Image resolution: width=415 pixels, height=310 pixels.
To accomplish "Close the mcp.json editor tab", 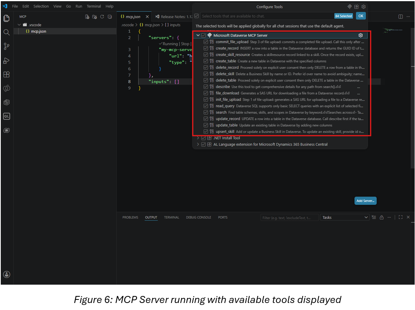I will (x=147, y=17).
